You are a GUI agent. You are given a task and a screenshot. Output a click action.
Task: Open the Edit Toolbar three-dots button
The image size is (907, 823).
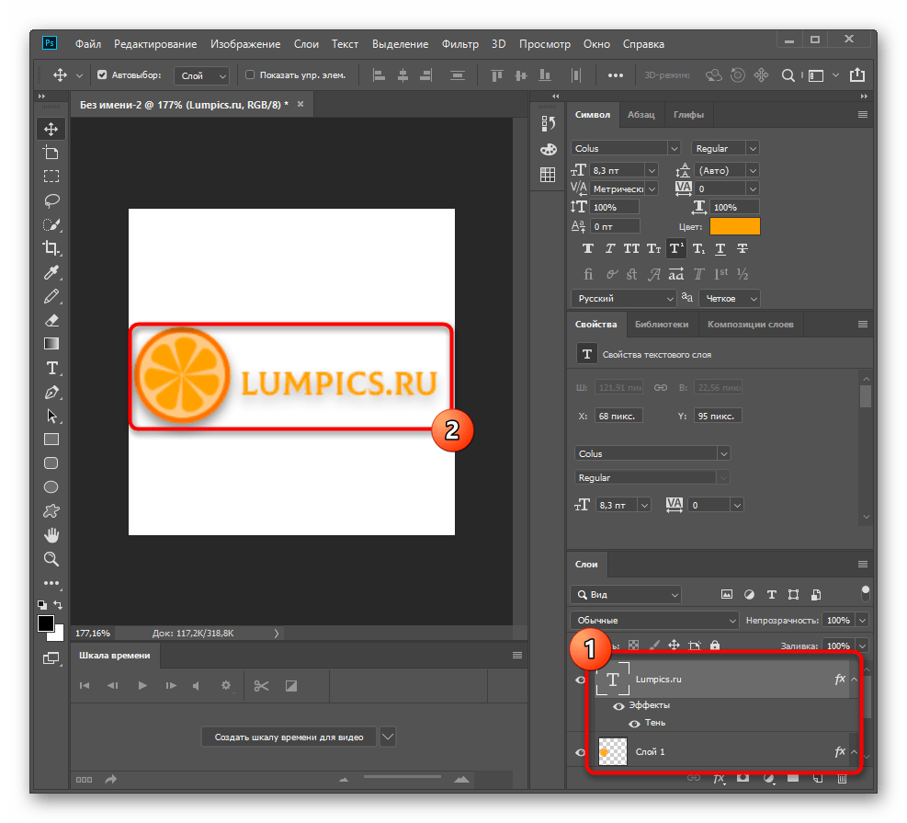(x=51, y=583)
